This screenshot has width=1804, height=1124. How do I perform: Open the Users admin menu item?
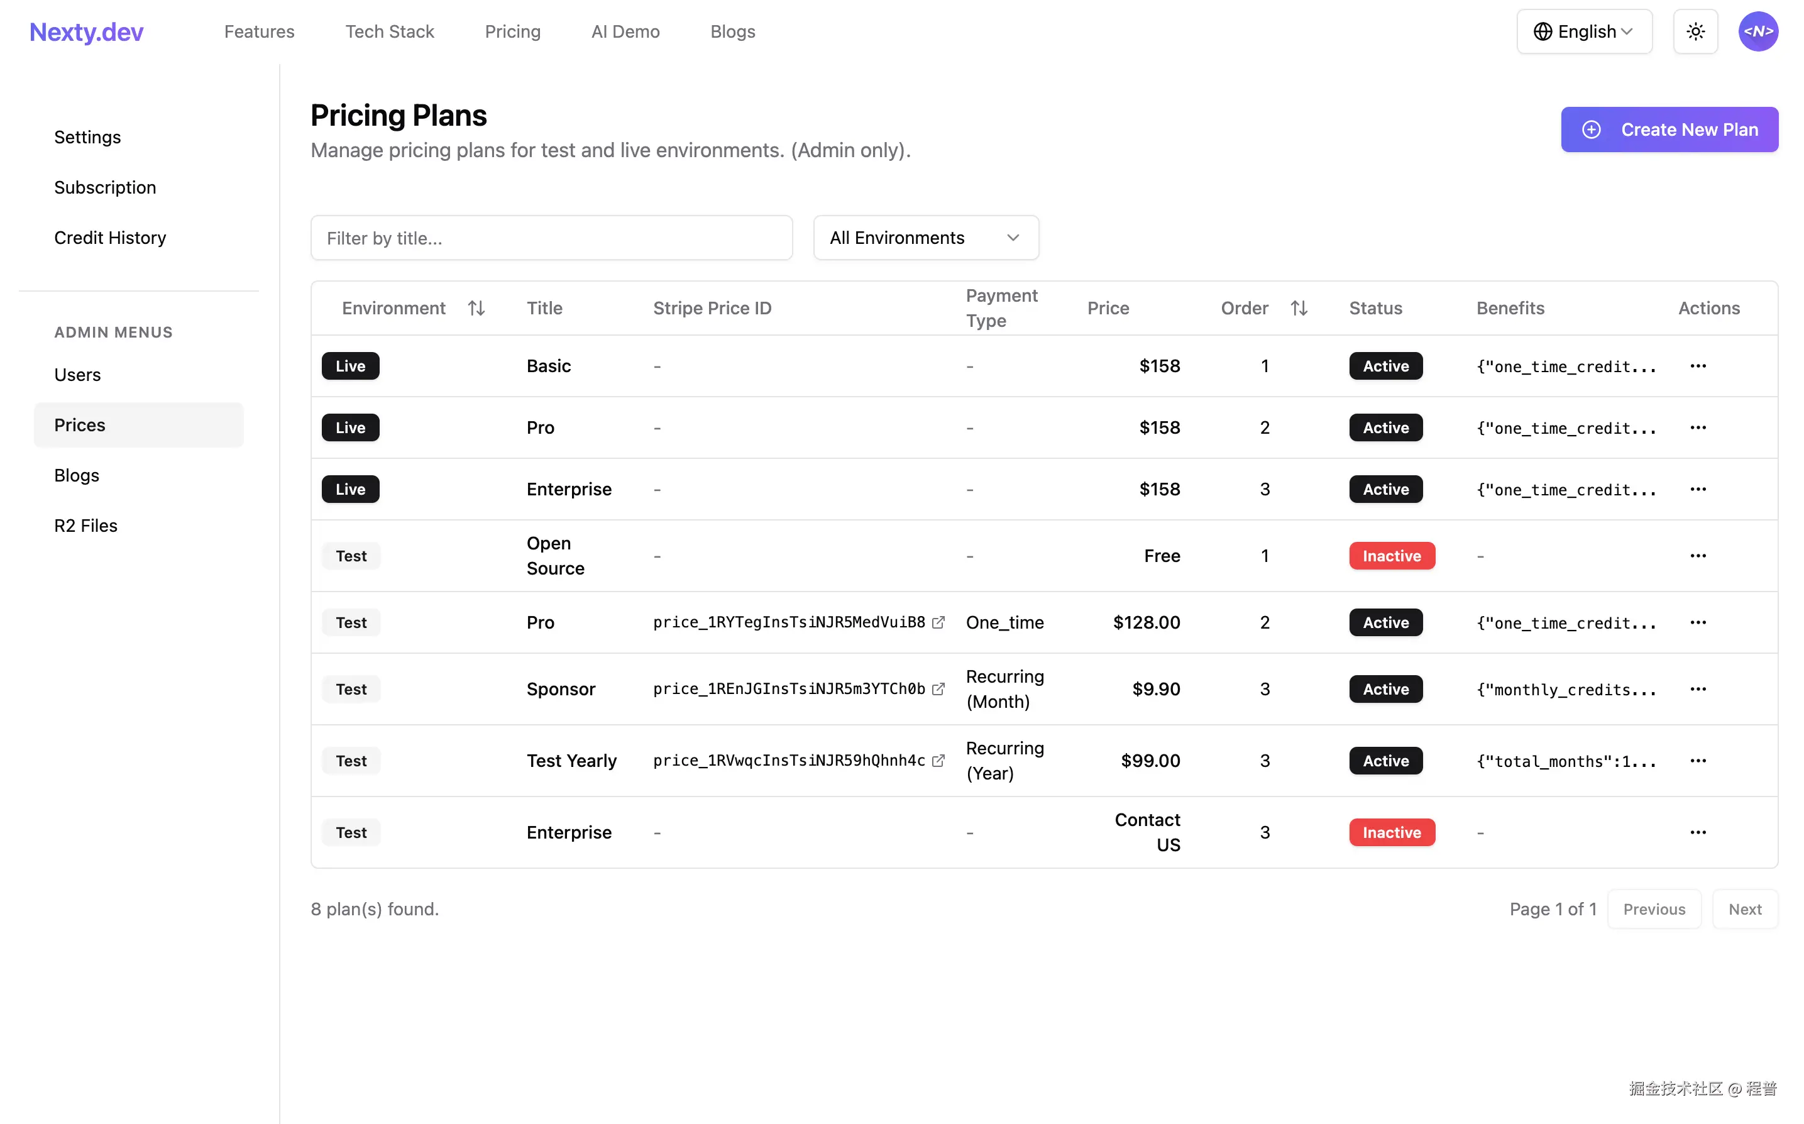point(77,375)
